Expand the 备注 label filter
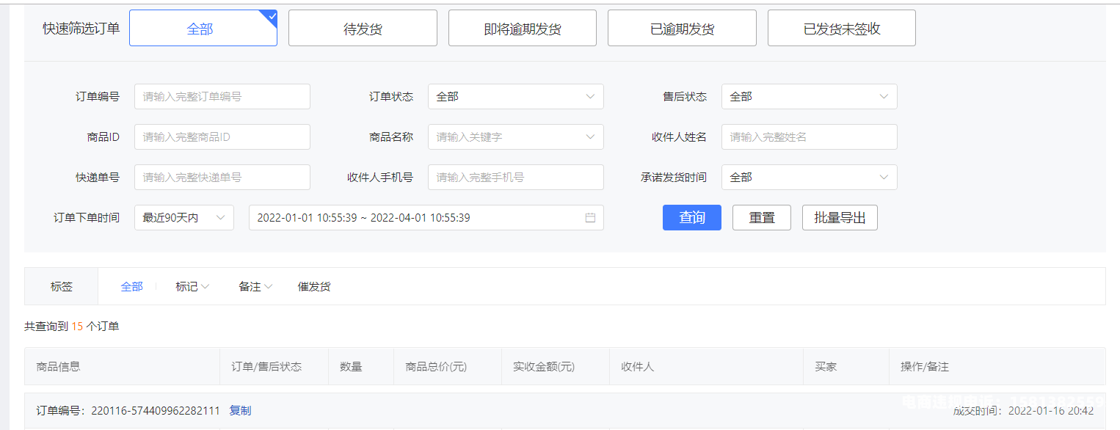 tap(255, 287)
